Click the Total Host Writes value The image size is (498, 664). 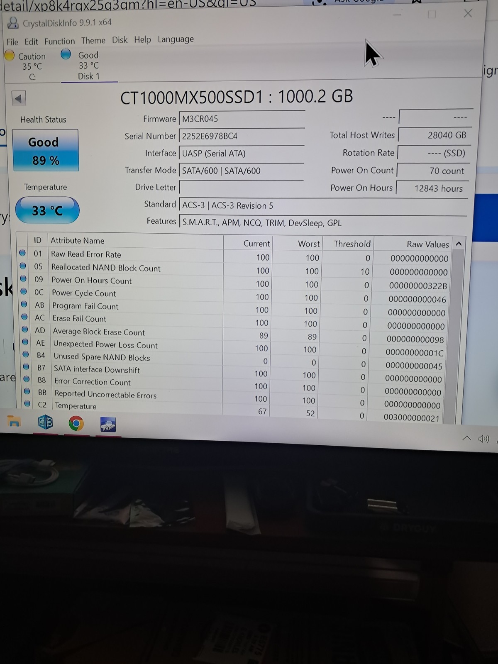[434, 135]
